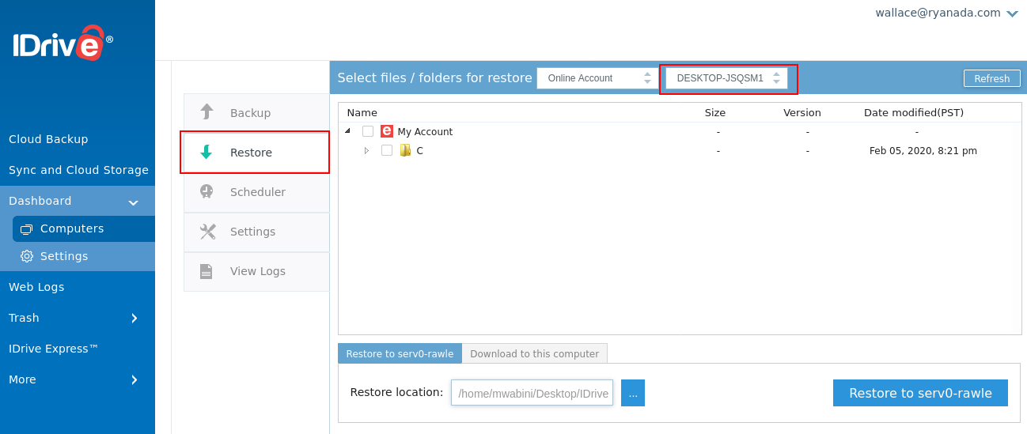Open the wallace@ryanada.com account menu
This screenshot has height=434, width=1027.
(946, 13)
